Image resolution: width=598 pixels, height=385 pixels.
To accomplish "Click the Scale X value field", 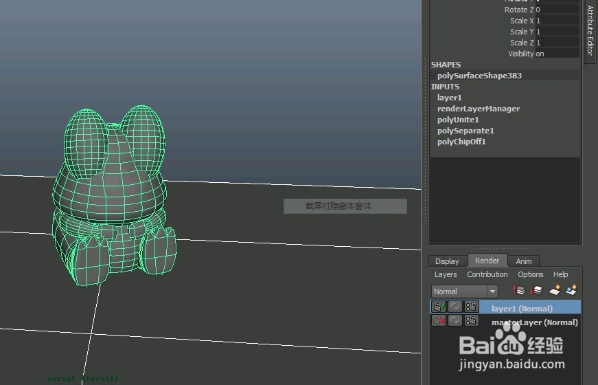I will [x=557, y=21].
